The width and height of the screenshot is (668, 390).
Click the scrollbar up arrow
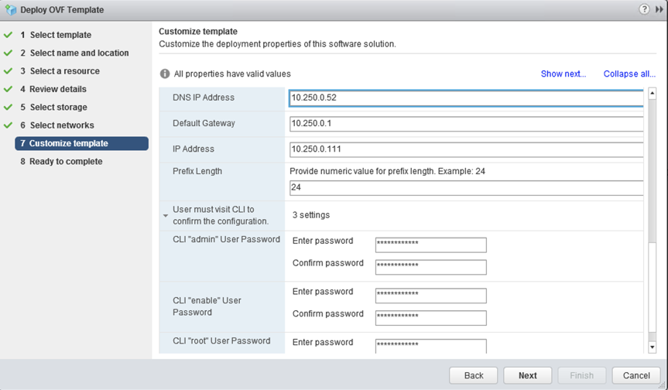[x=652, y=93]
